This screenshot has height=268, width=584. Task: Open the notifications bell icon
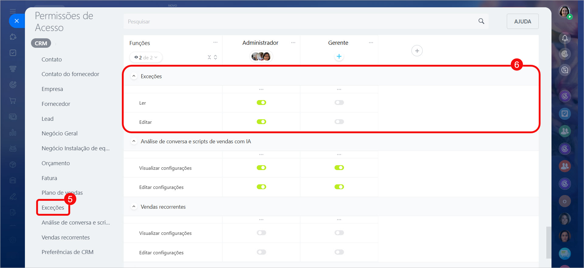[565, 38]
